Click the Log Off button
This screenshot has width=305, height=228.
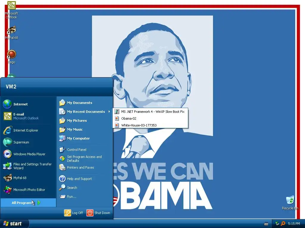[74, 213]
